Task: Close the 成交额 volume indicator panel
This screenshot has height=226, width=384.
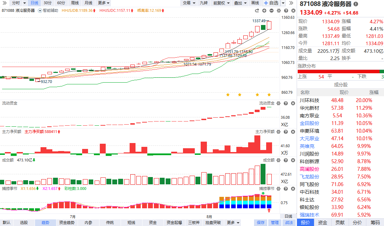Action: point(292,160)
